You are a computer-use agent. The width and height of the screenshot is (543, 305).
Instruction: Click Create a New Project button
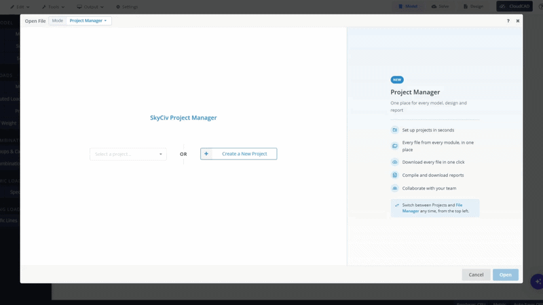coord(239,154)
